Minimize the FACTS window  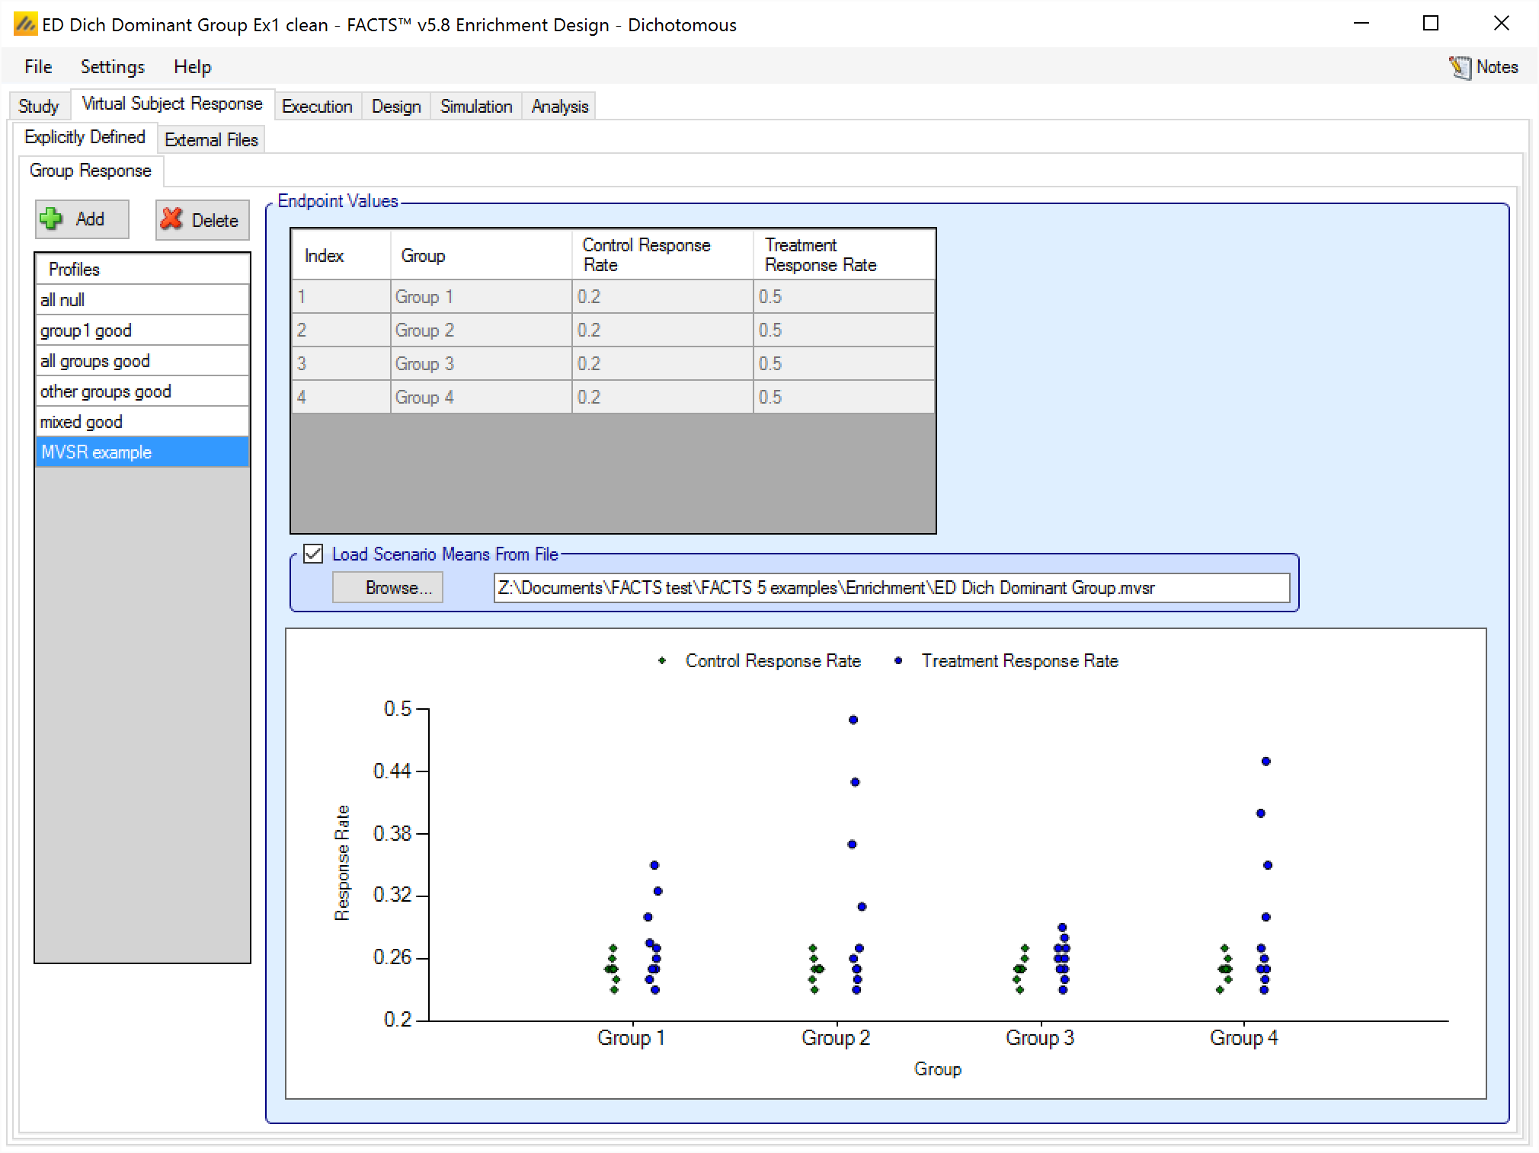coord(1361,24)
